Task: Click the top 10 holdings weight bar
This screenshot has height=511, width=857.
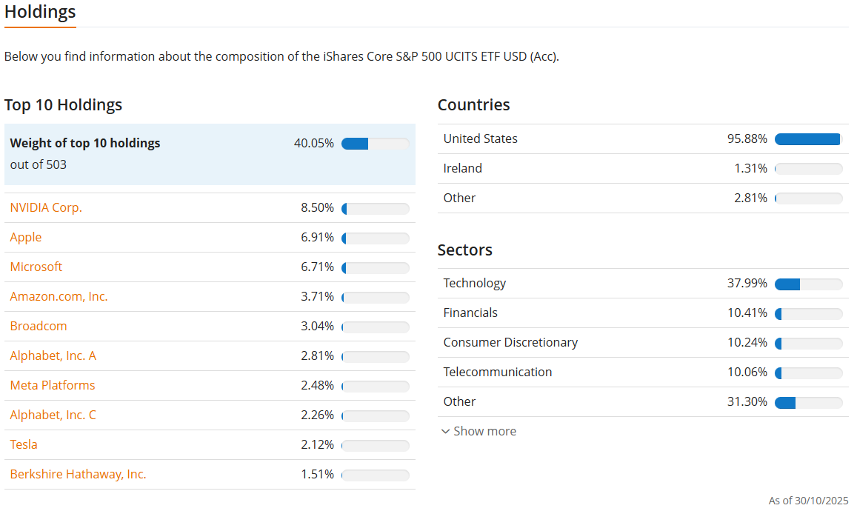Action: (376, 144)
